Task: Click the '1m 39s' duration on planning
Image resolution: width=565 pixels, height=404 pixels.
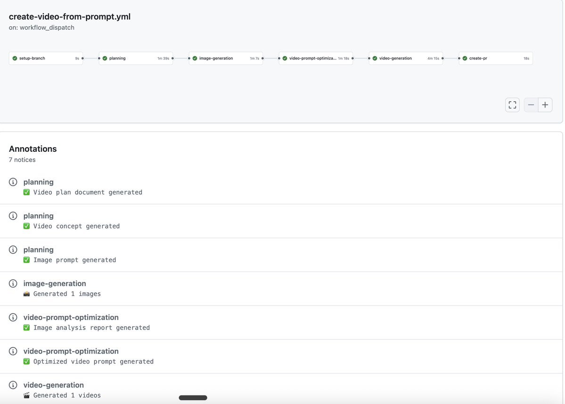Action: (x=163, y=58)
